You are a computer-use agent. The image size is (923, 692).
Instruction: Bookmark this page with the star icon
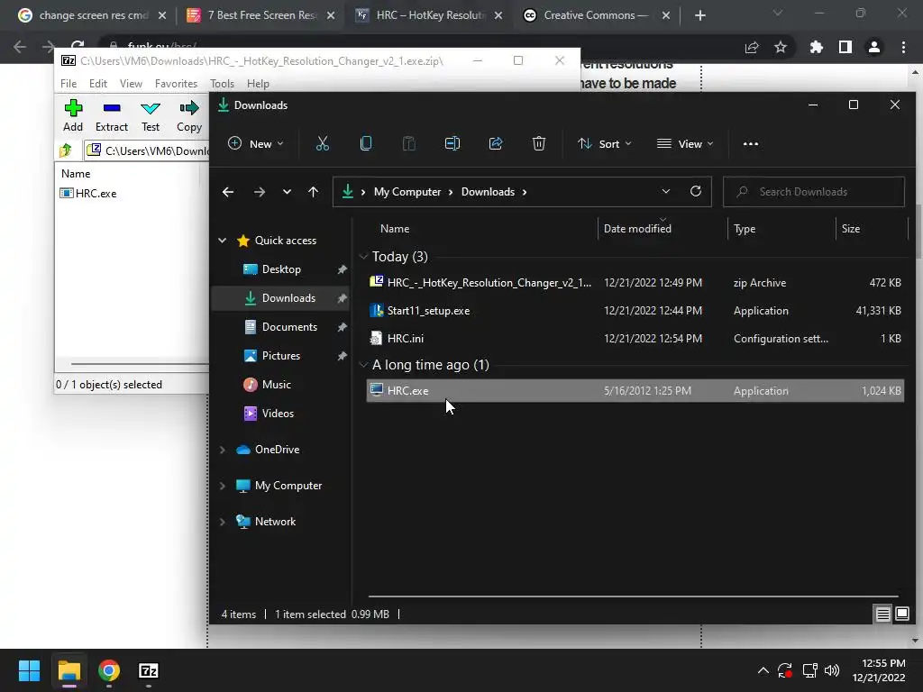(781, 47)
